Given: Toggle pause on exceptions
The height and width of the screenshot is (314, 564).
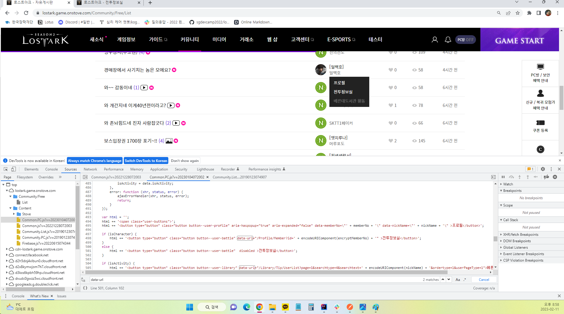Looking at the screenshot, I should 555,177.
